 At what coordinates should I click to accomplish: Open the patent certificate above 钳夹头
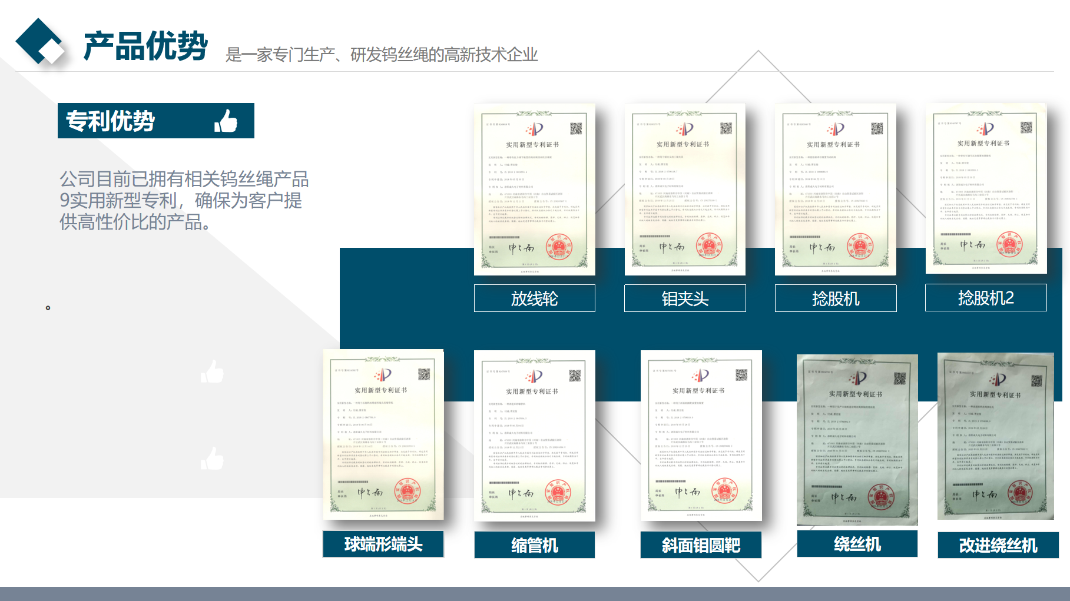click(685, 190)
